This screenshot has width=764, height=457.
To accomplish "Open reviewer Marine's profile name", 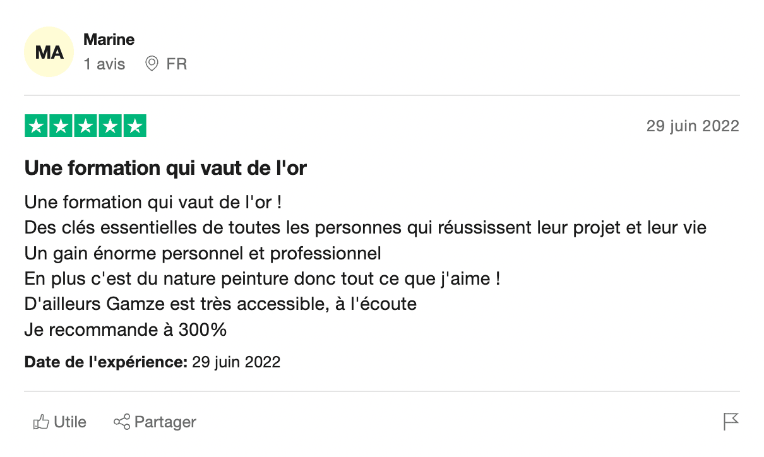I will tap(109, 40).
